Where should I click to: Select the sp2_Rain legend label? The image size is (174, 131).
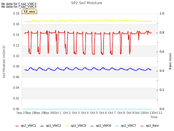point(153,126)
